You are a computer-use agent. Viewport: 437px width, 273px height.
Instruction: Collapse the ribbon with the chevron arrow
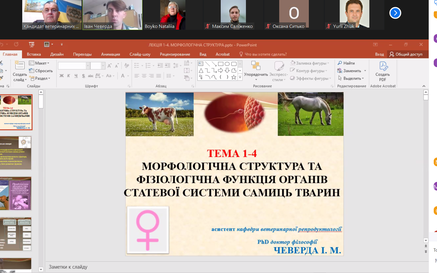(424, 86)
